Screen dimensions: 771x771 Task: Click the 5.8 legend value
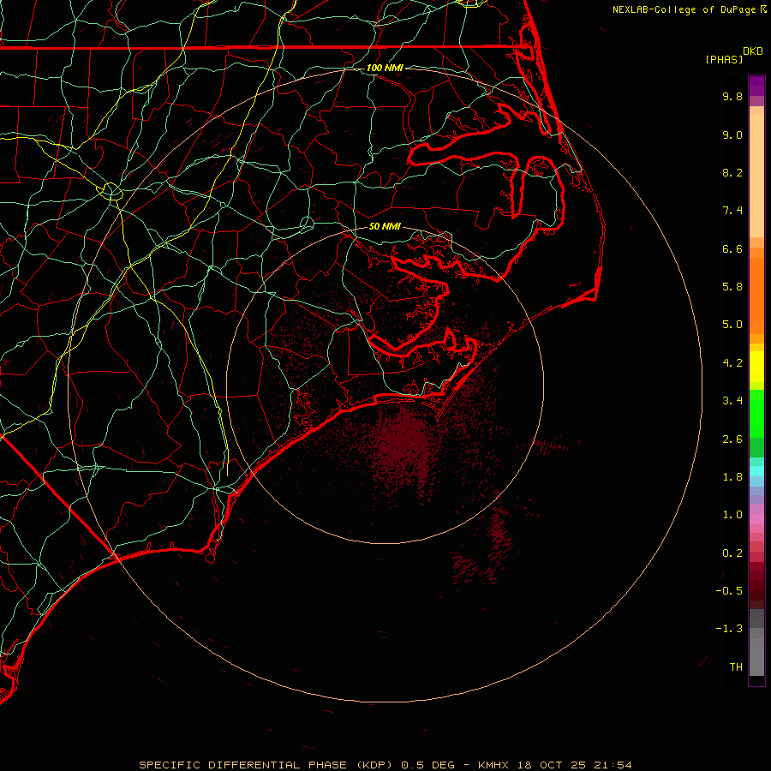click(x=732, y=287)
